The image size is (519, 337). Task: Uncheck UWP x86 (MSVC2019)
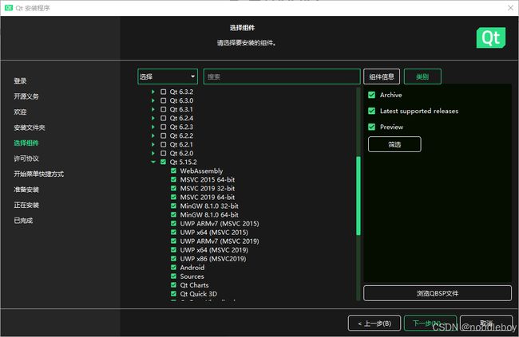(x=173, y=259)
